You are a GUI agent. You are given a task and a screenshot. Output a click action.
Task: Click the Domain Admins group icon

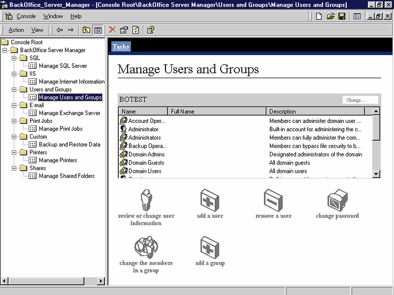123,154
